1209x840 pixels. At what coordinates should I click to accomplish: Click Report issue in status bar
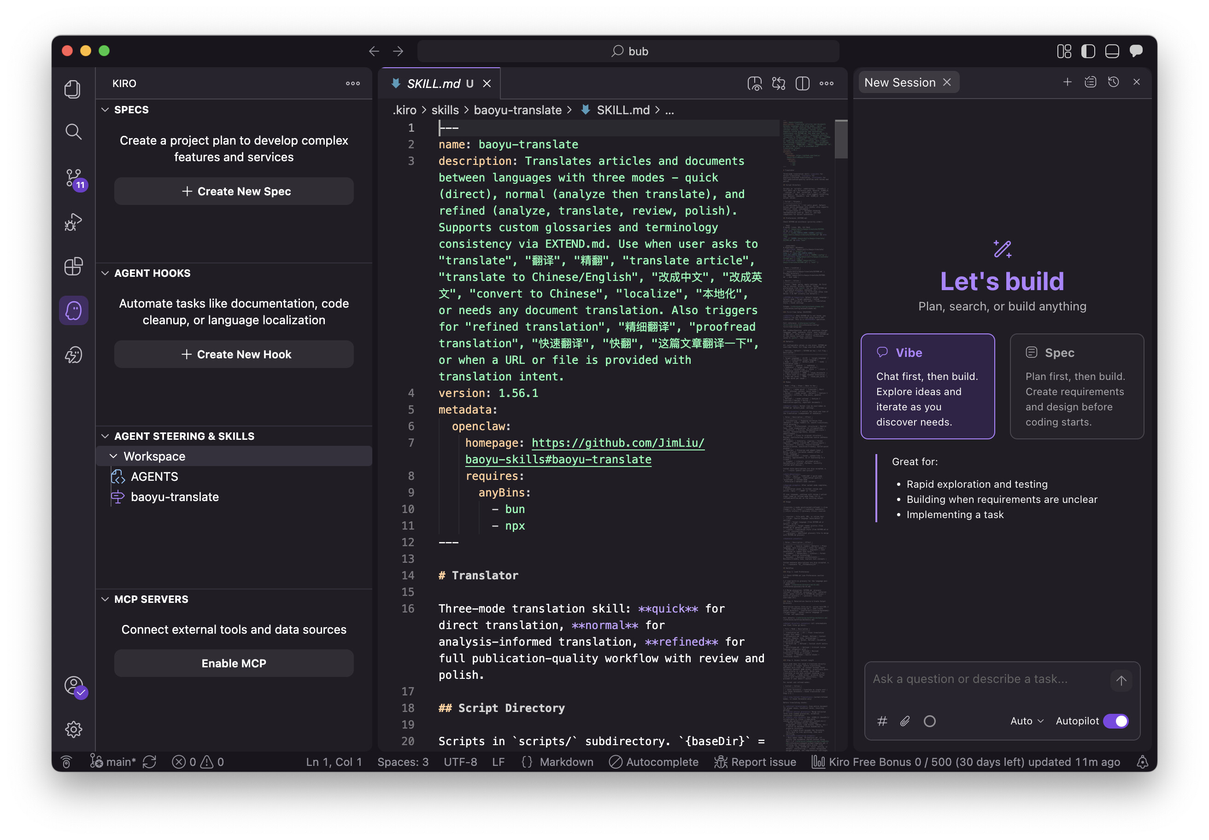click(x=755, y=762)
